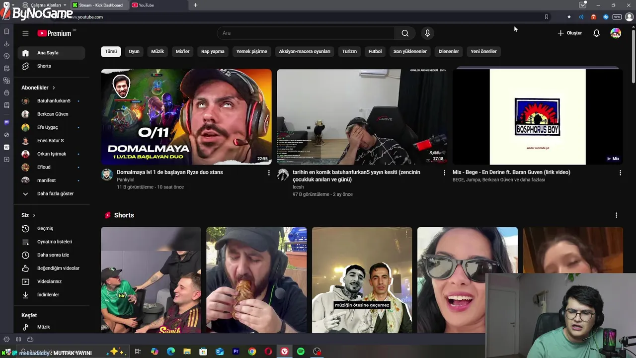
Task: Open Microsoft Edge from the taskbar
Action: click(x=171, y=352)
